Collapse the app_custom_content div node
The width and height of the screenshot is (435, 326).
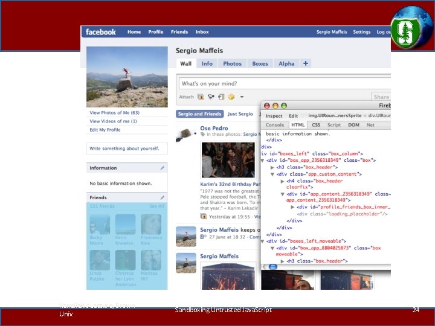272,174
